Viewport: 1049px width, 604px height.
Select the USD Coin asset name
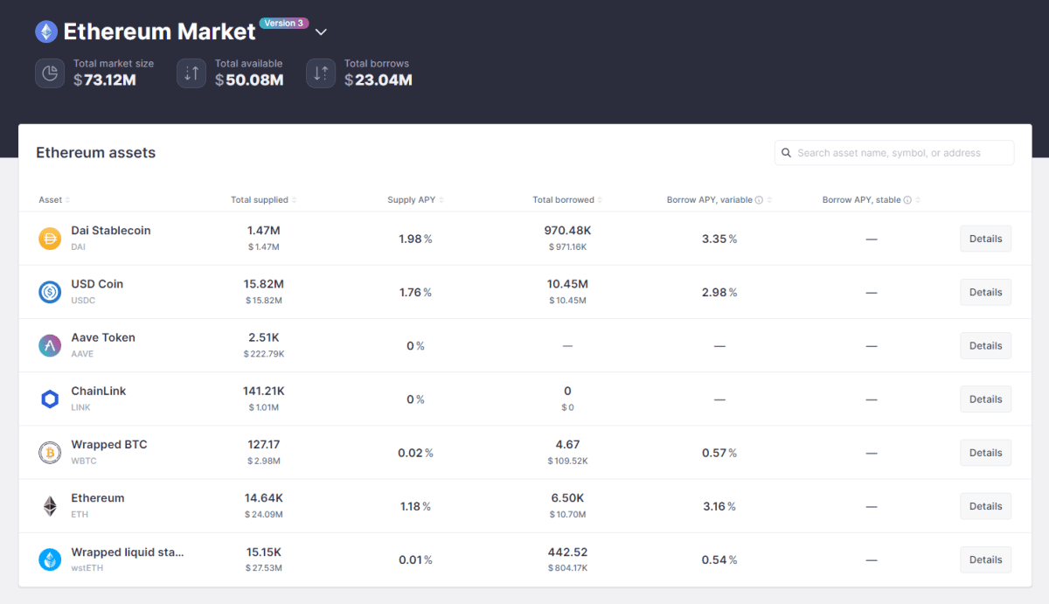97,284
